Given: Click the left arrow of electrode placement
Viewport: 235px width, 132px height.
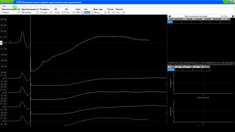Looking at the screenshot, I should [x=169, y=16].
